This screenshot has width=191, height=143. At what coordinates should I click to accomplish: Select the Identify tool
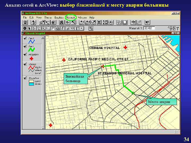[x=25, y=28]
